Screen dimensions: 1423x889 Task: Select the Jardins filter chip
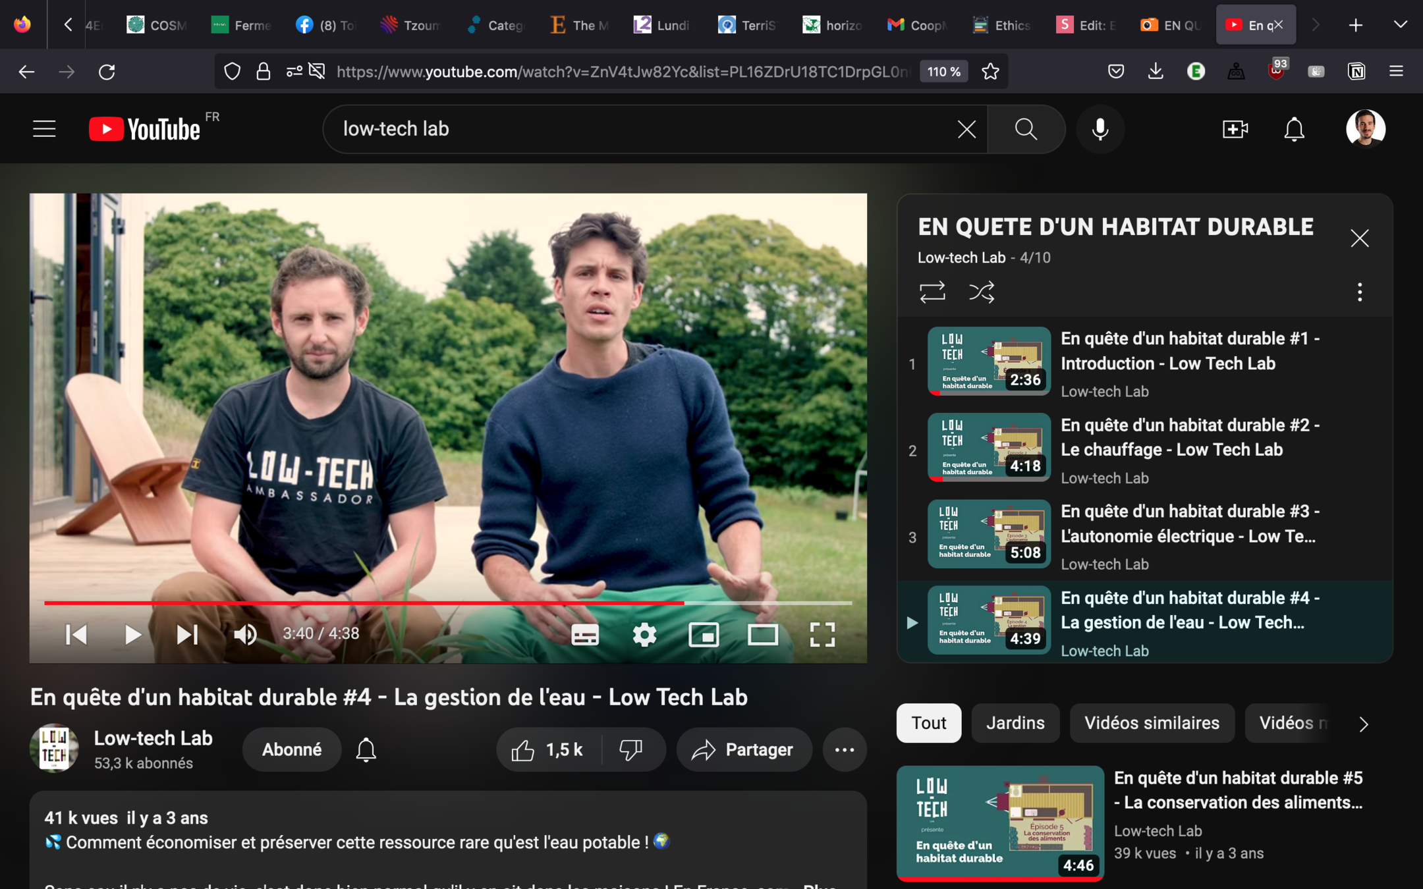[1015, 723]
